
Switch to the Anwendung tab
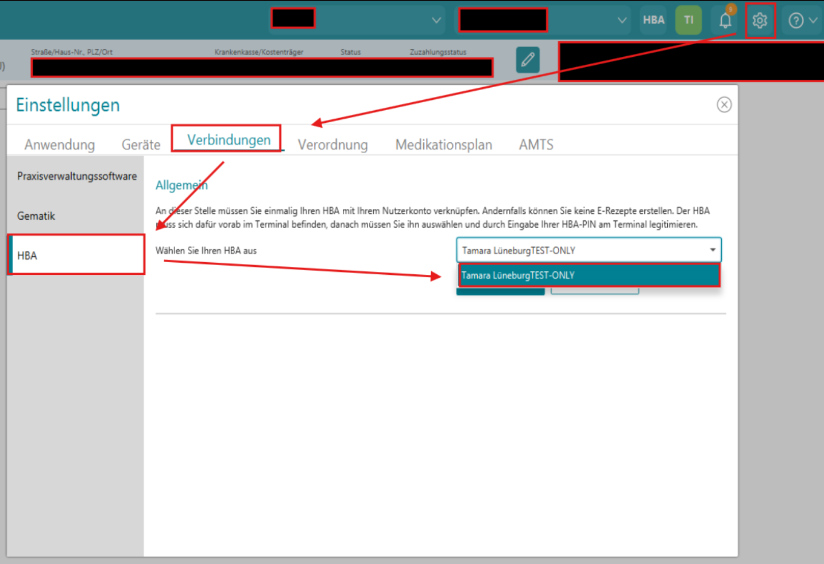click(60, 145)
